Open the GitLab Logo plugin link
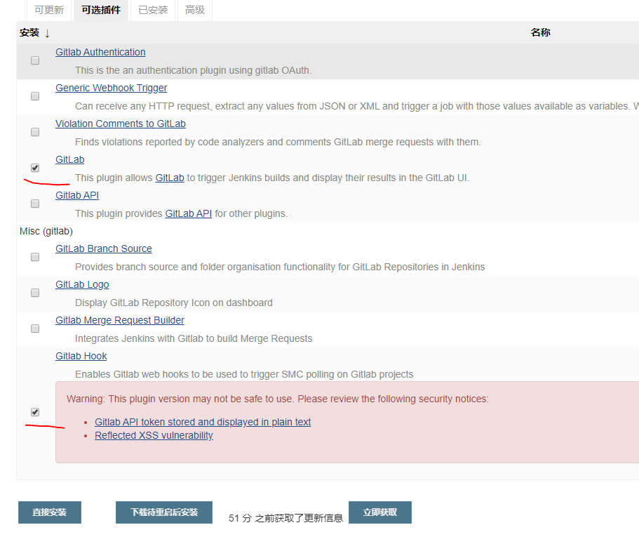Viewport: 639px width, 537px height. click(82, 284)
